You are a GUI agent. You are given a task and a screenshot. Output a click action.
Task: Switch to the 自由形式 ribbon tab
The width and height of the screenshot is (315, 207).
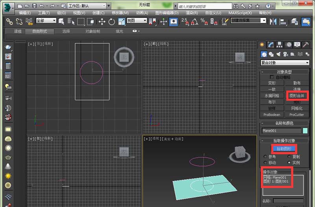tap(39, 31)
